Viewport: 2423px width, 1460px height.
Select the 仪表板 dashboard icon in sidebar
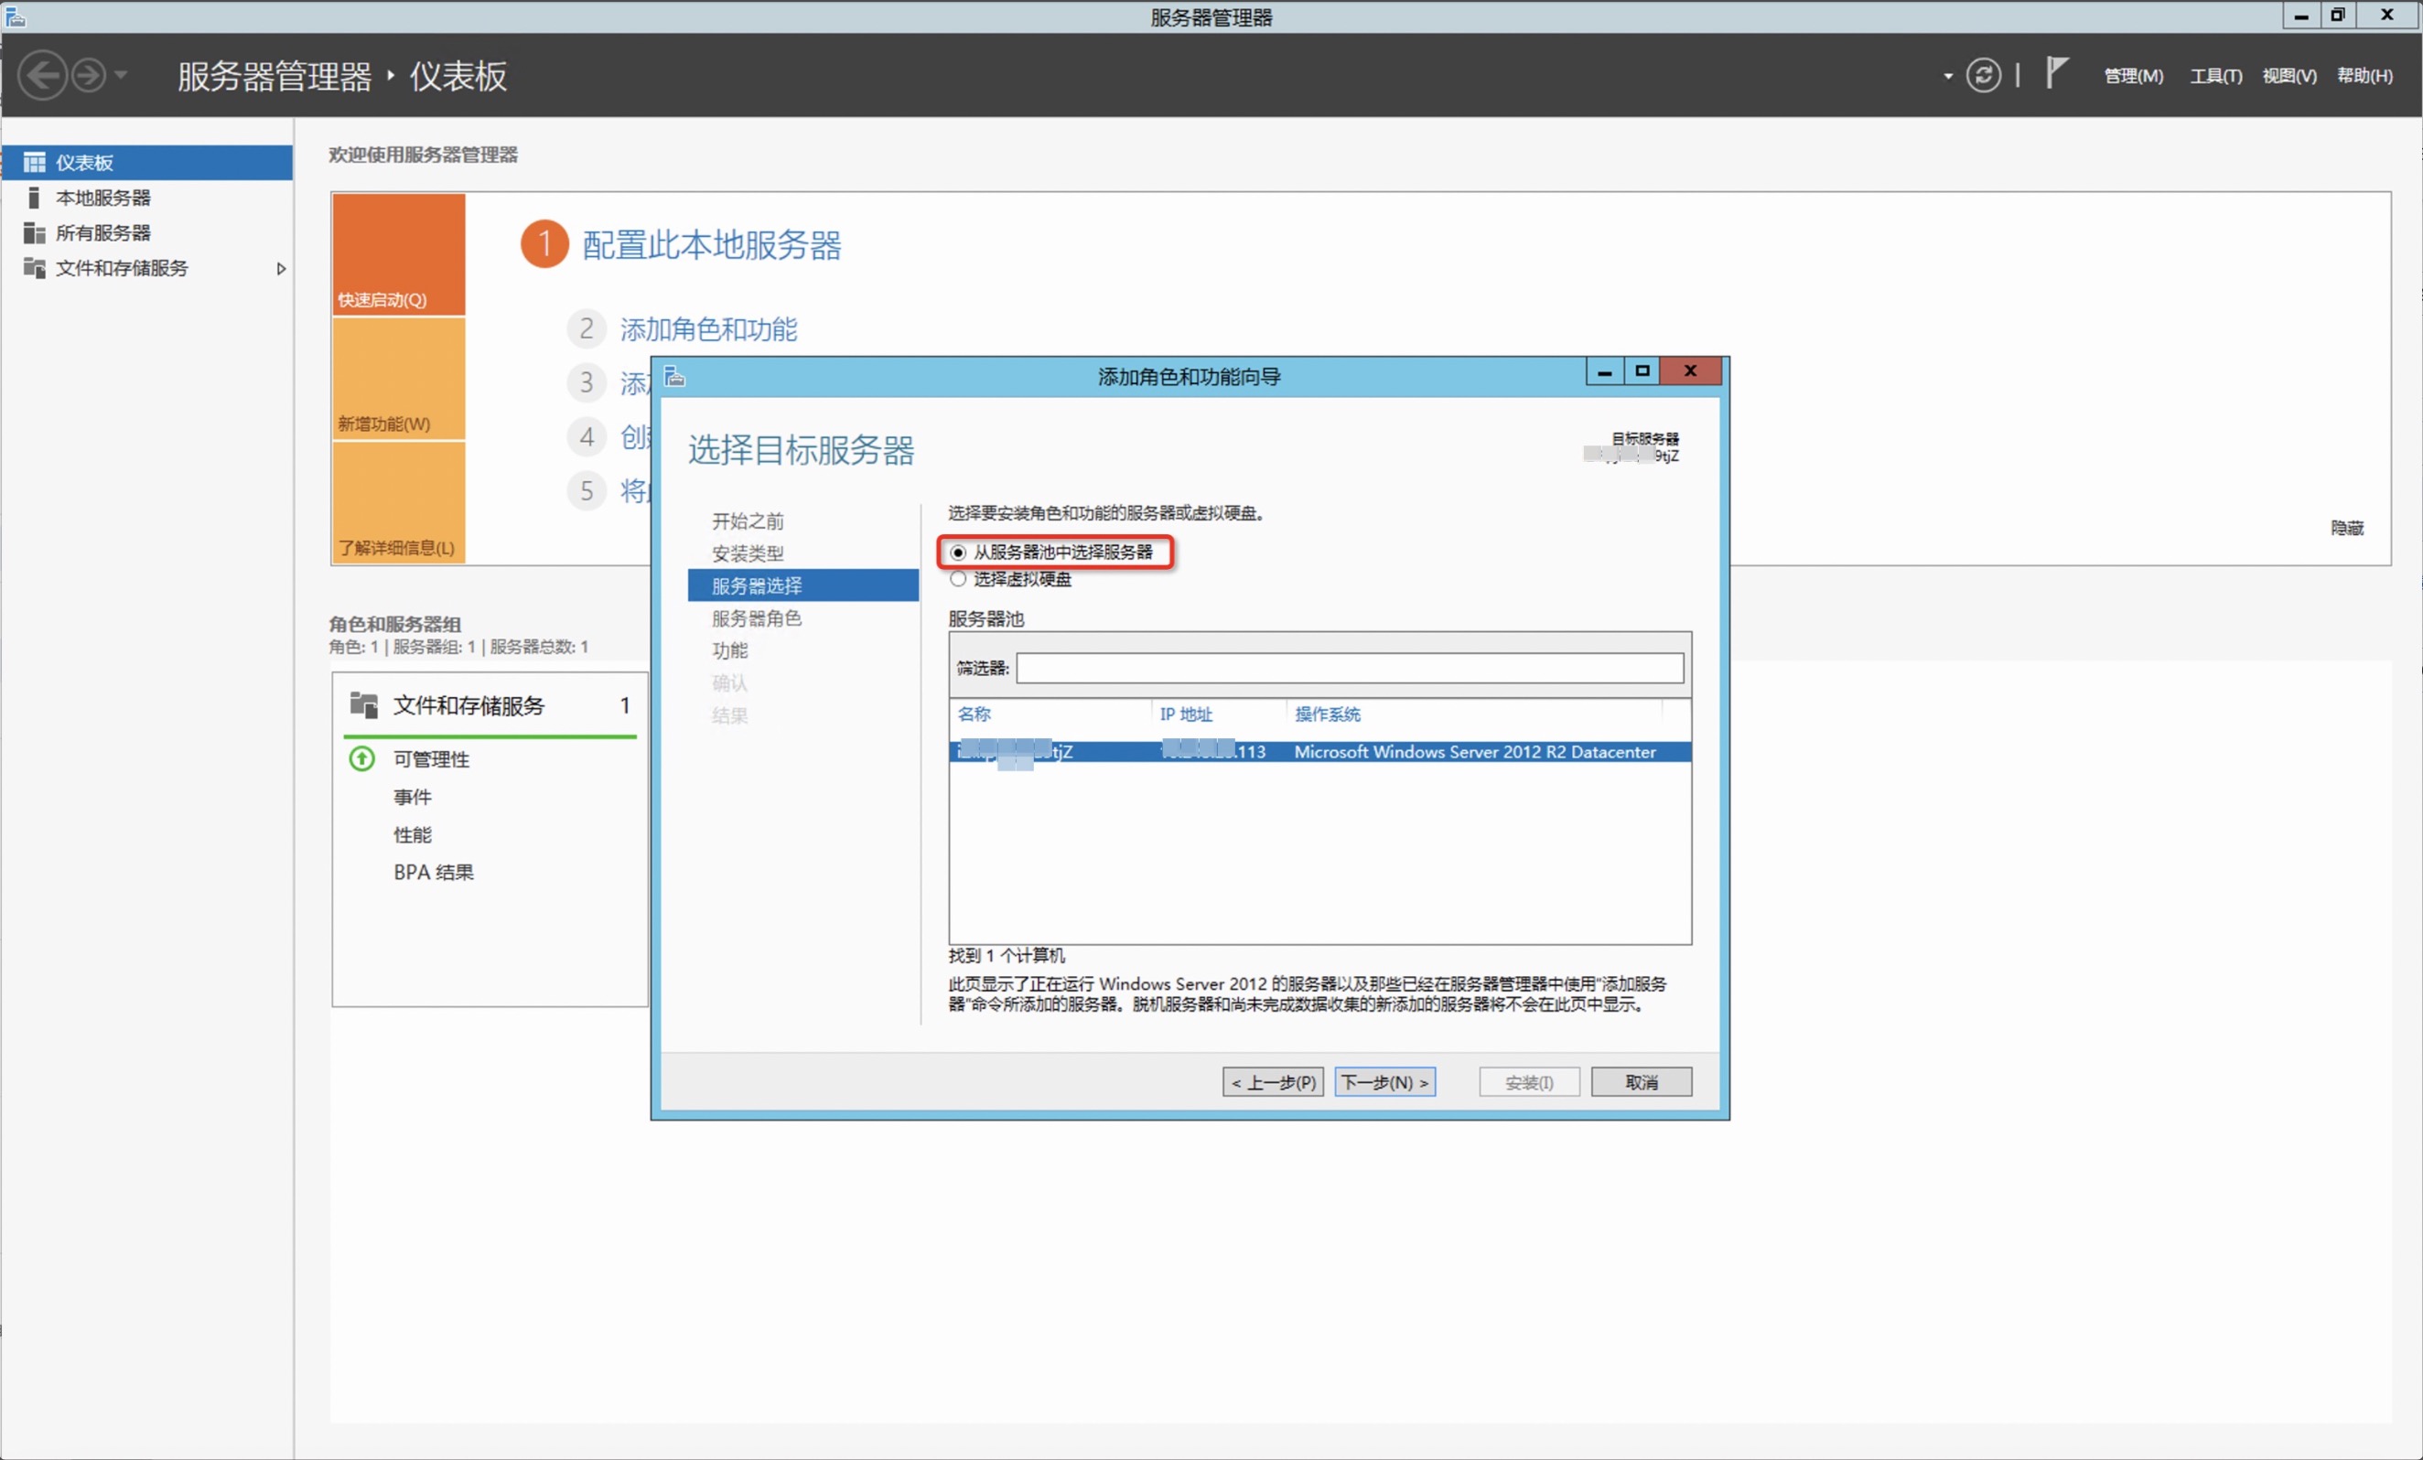pyautogui.click(x=35, y=162)
